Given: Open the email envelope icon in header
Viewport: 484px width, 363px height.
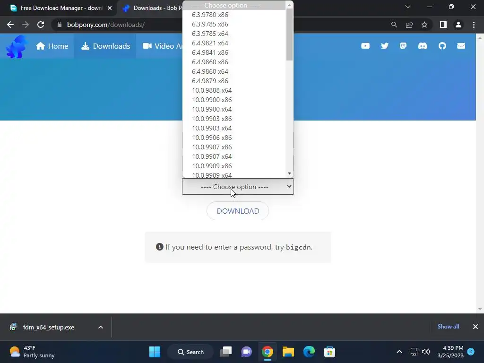Looking at the screenshot, I should [461, 46].
